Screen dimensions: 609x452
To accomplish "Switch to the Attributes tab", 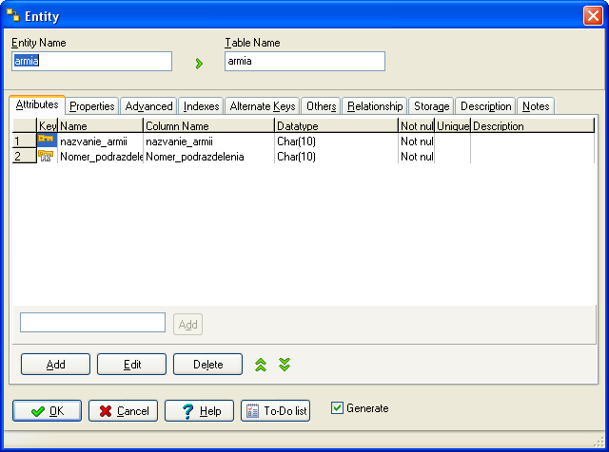I will coord(37,104).
